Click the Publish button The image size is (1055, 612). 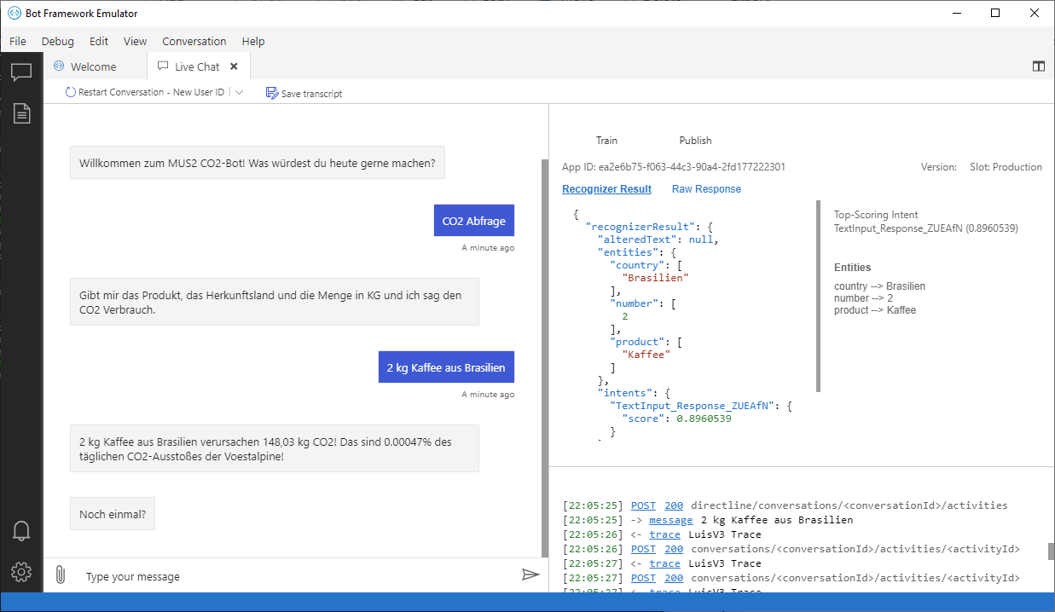(695, 141)
